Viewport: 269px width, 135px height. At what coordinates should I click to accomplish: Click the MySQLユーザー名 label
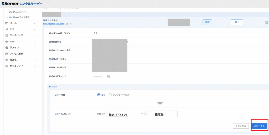point(58,67)
